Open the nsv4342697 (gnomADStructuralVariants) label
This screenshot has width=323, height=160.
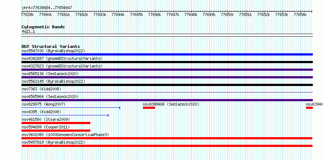[x=62, y=58]
